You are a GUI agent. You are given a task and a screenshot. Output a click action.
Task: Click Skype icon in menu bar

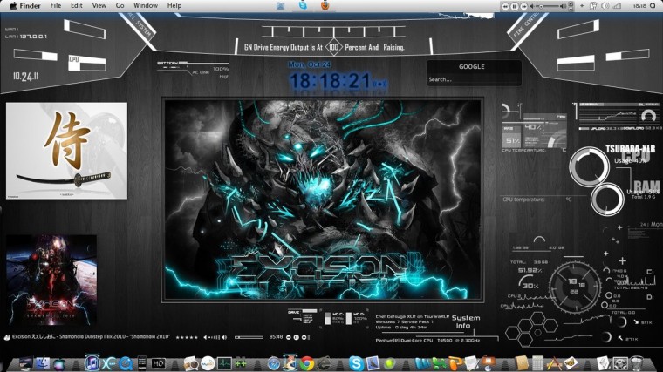coord(303,5)
